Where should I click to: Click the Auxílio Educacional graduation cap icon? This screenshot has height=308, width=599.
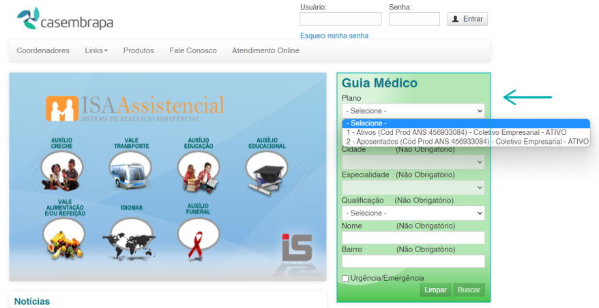point(266,172)
